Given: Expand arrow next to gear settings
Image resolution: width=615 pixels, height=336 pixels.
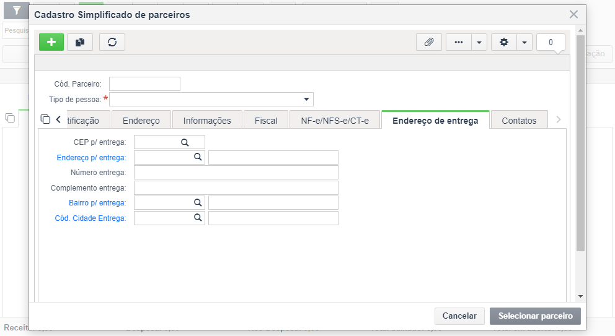Looking at the screenshot, I should click(x=524, y=42).
